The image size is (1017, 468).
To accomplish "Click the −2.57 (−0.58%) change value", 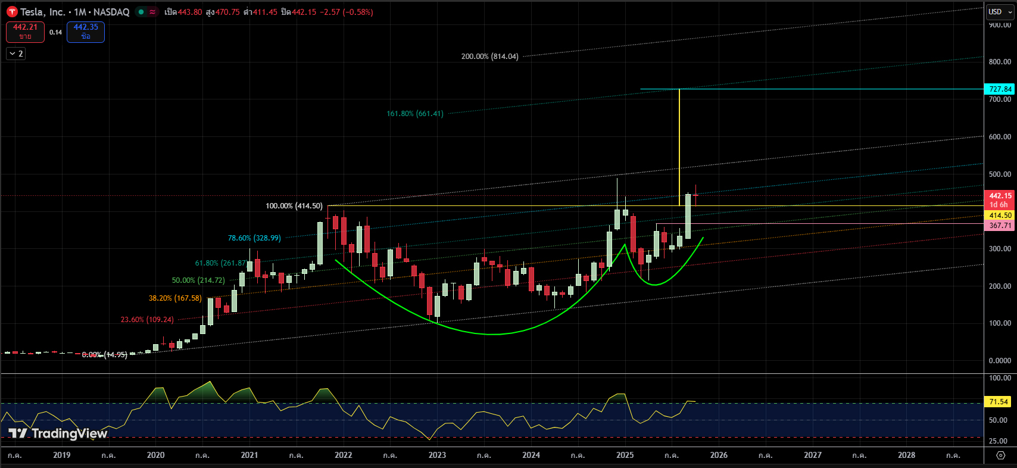I will click(x=347, y=12).
